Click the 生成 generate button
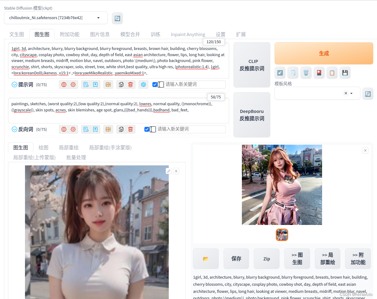The image size is (377, 299). (324, 53)
